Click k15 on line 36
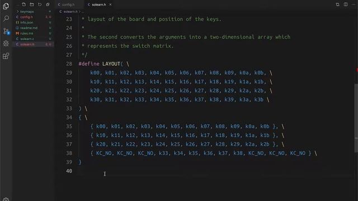The image size is (358, 201). (175, 135)
